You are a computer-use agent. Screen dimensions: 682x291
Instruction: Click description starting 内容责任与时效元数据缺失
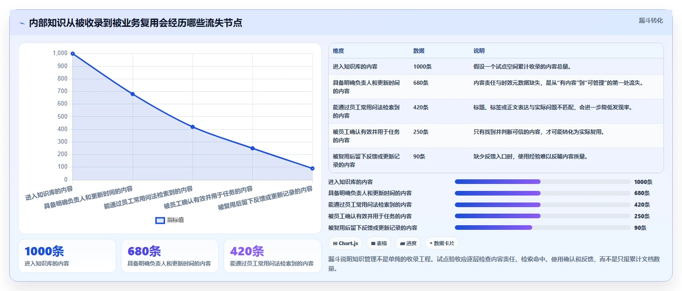click(x=558, y=83)
